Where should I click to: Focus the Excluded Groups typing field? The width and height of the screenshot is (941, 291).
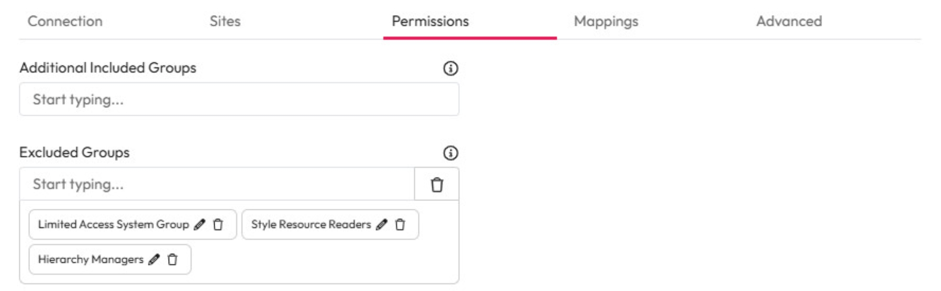point(217,184)
